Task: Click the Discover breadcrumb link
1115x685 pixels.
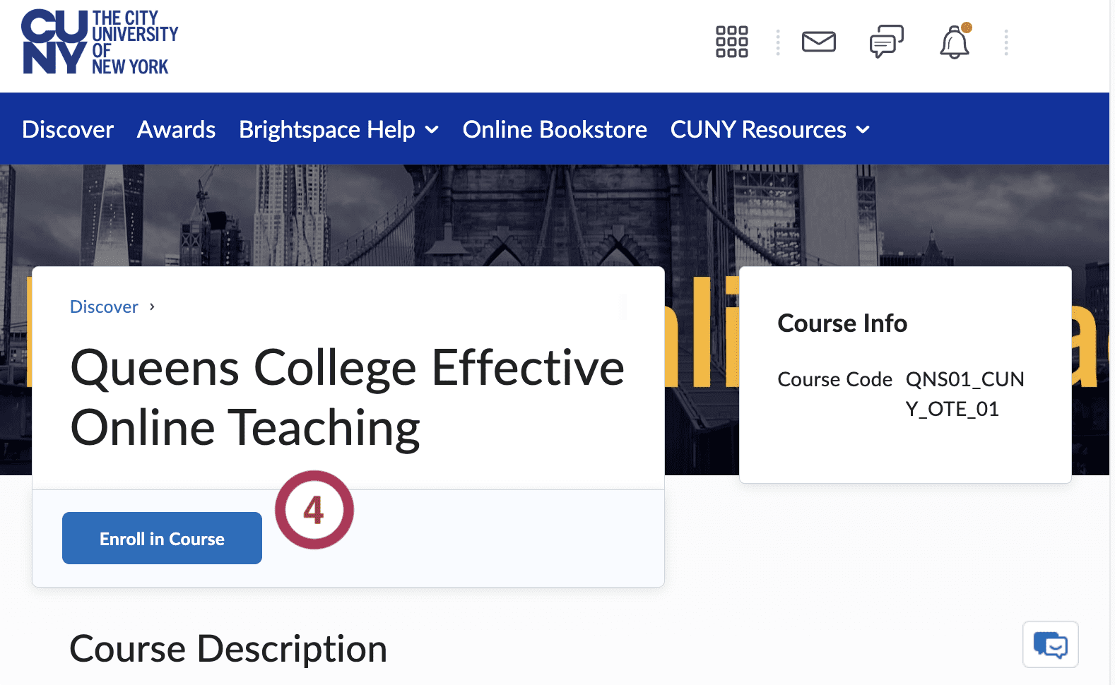Action: pos(104,306)
